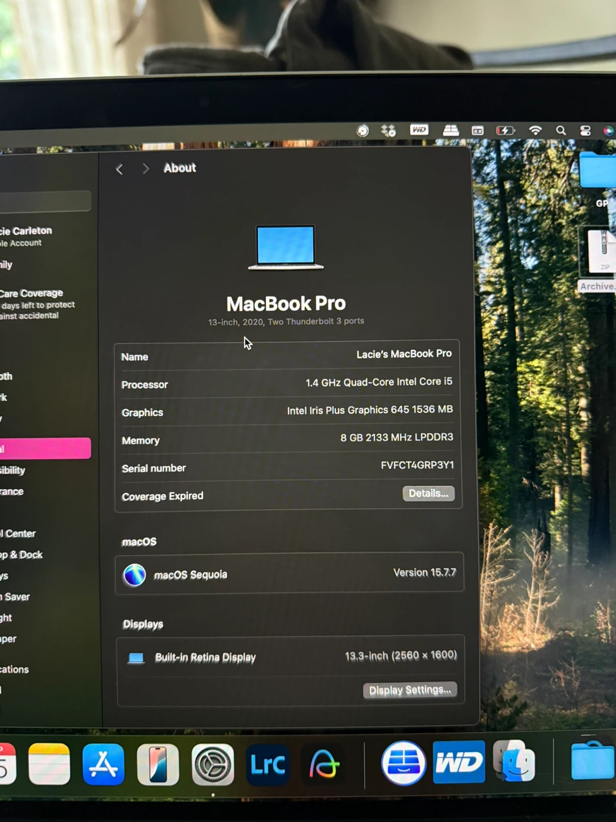The image size is (616, 822).
Task: Check the charging battery status icon
Action: 505,131
